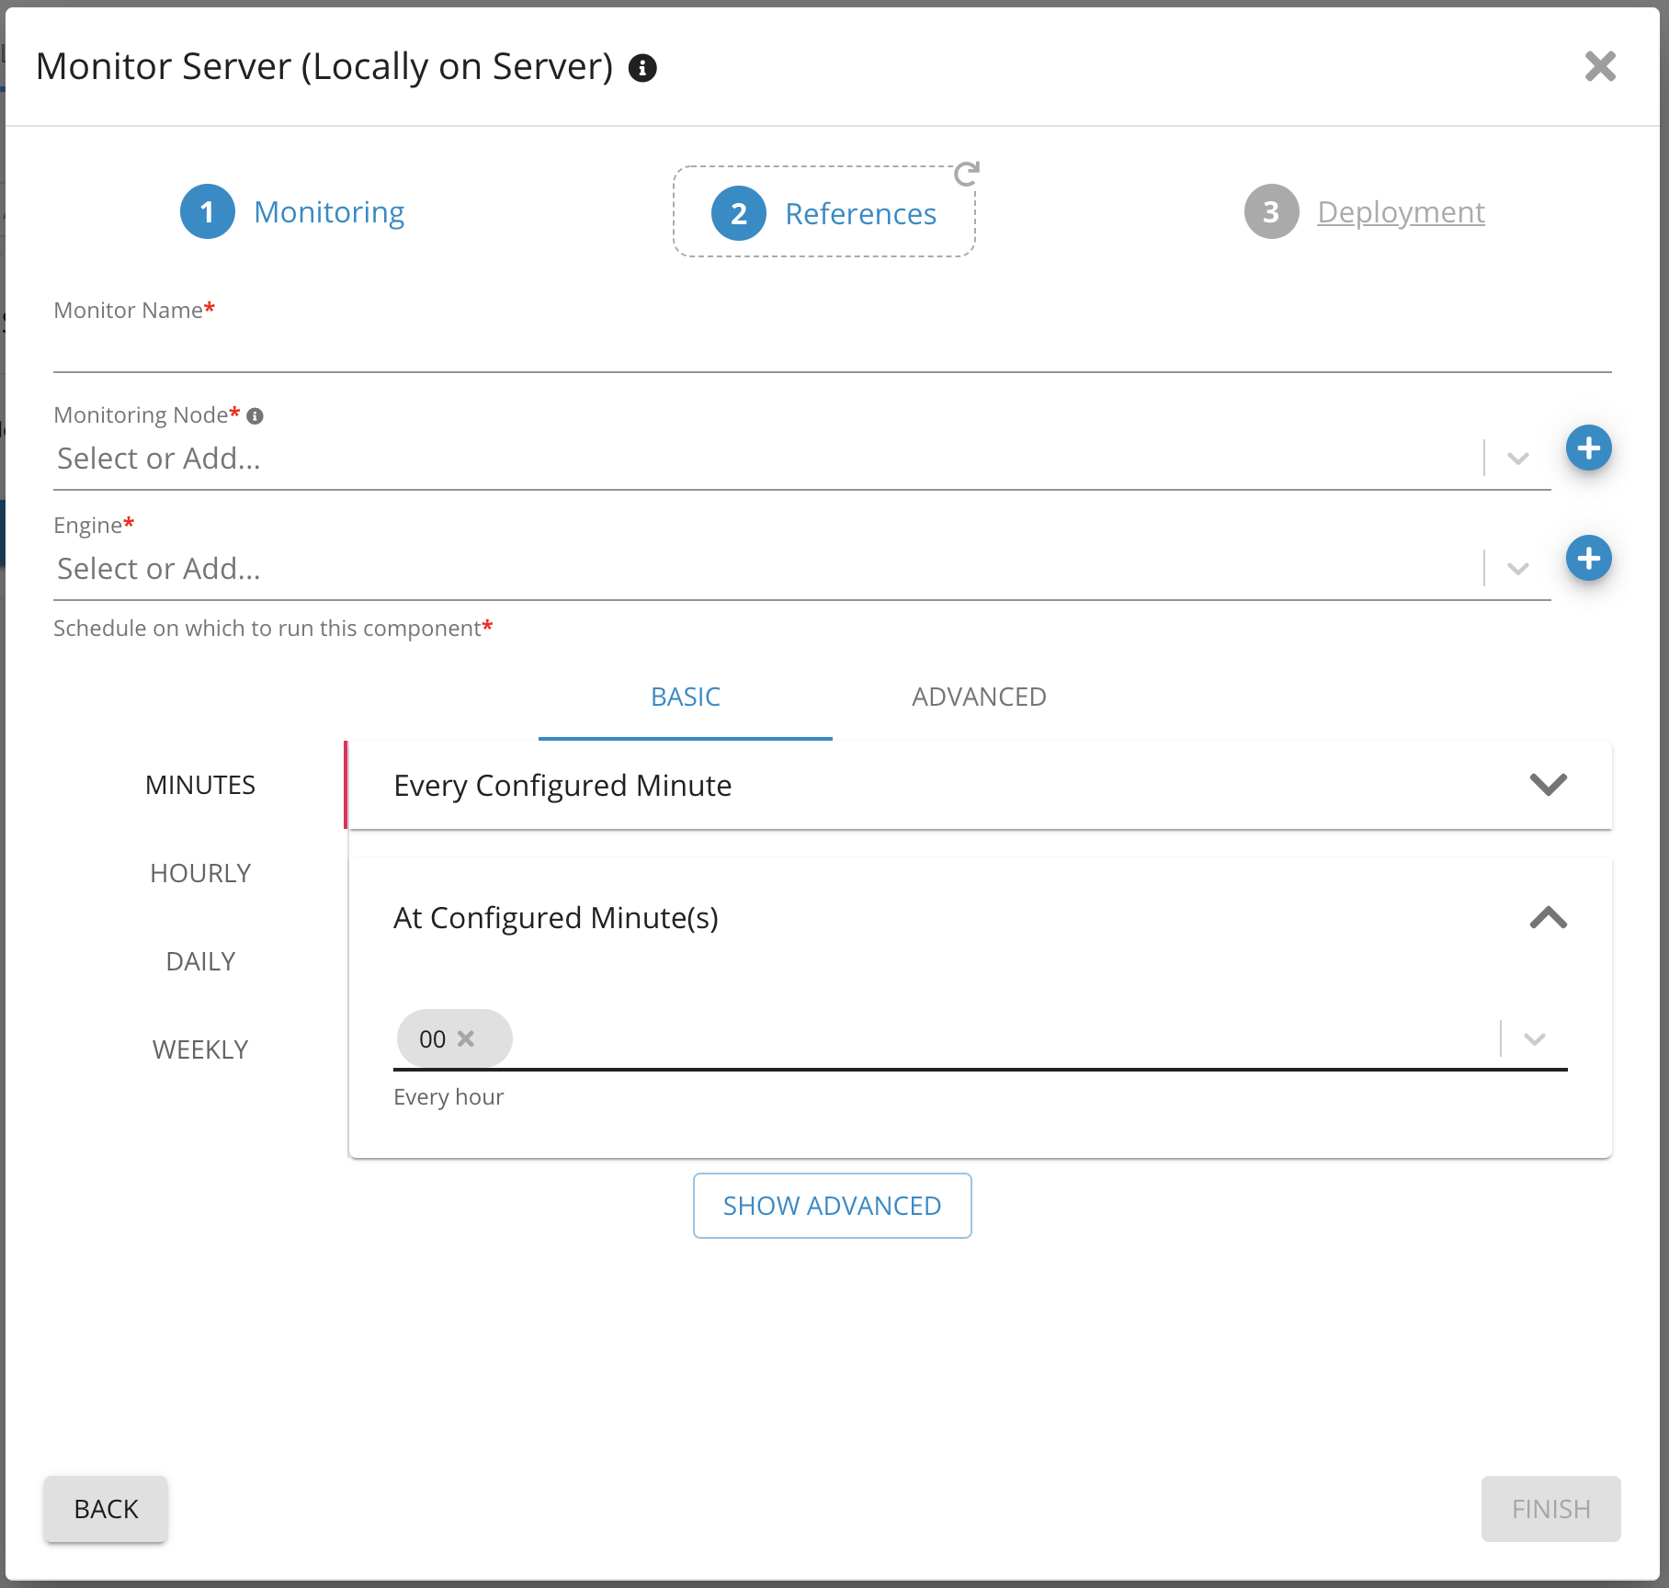
Task: Click the Monitoring Node info icon
Action: point(255,416)
